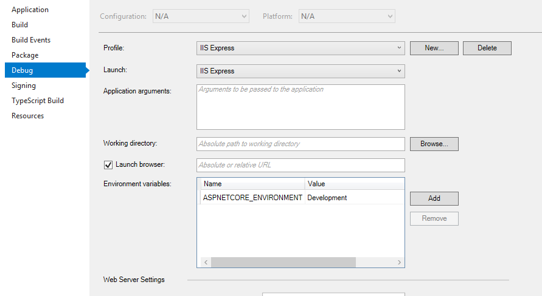
Task: Open the Application properties tab
Action: click(x=30, y=10)
